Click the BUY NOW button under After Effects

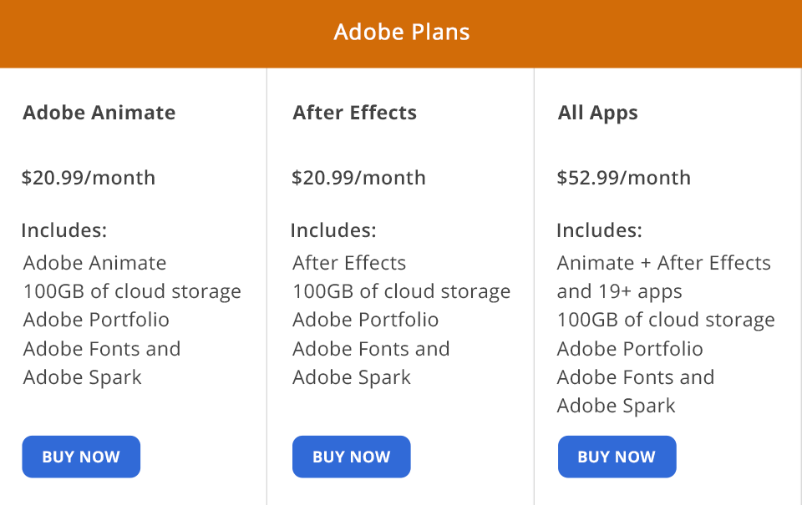pos(351,457)
